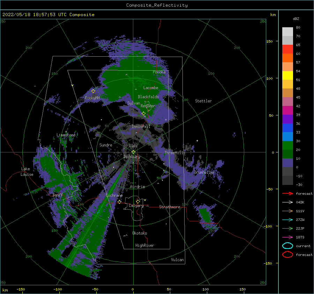This screenshot has height=294, width=314.
Task: Select the Sundre label
Action: [x=106, y=145]
